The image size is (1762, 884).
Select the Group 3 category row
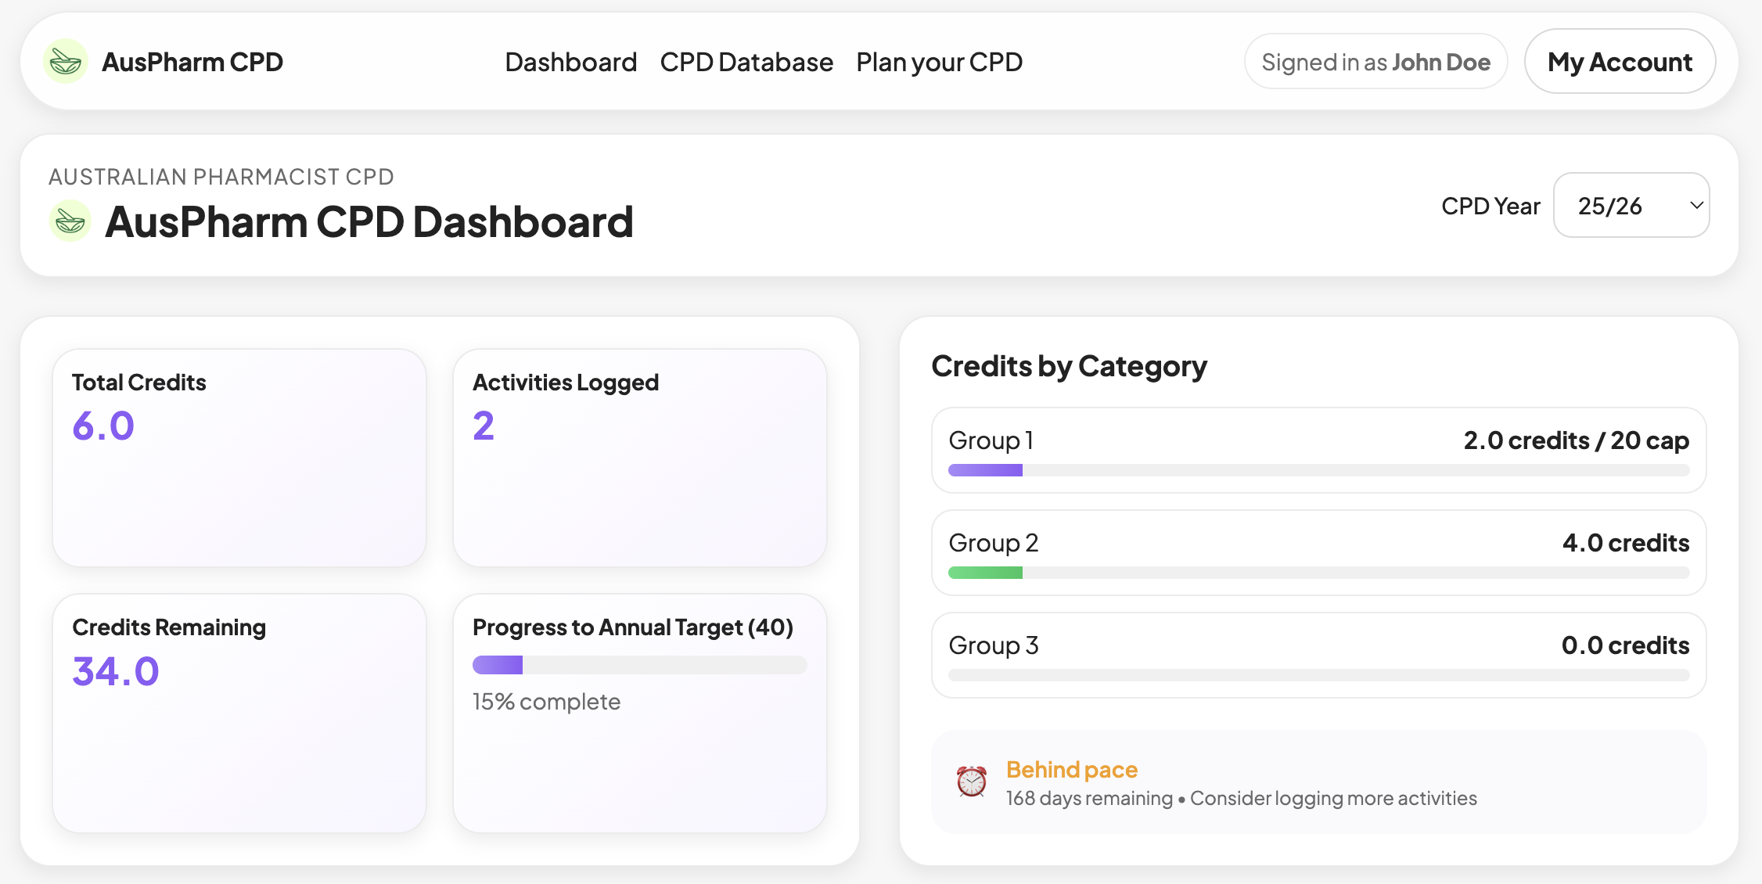tap(1318, 655)
